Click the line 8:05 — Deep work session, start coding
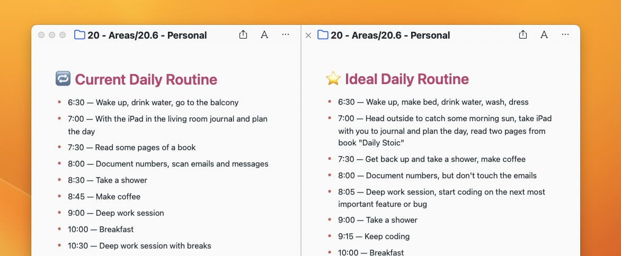The height and width of the screenshot is (256, 621). [441, 198]
